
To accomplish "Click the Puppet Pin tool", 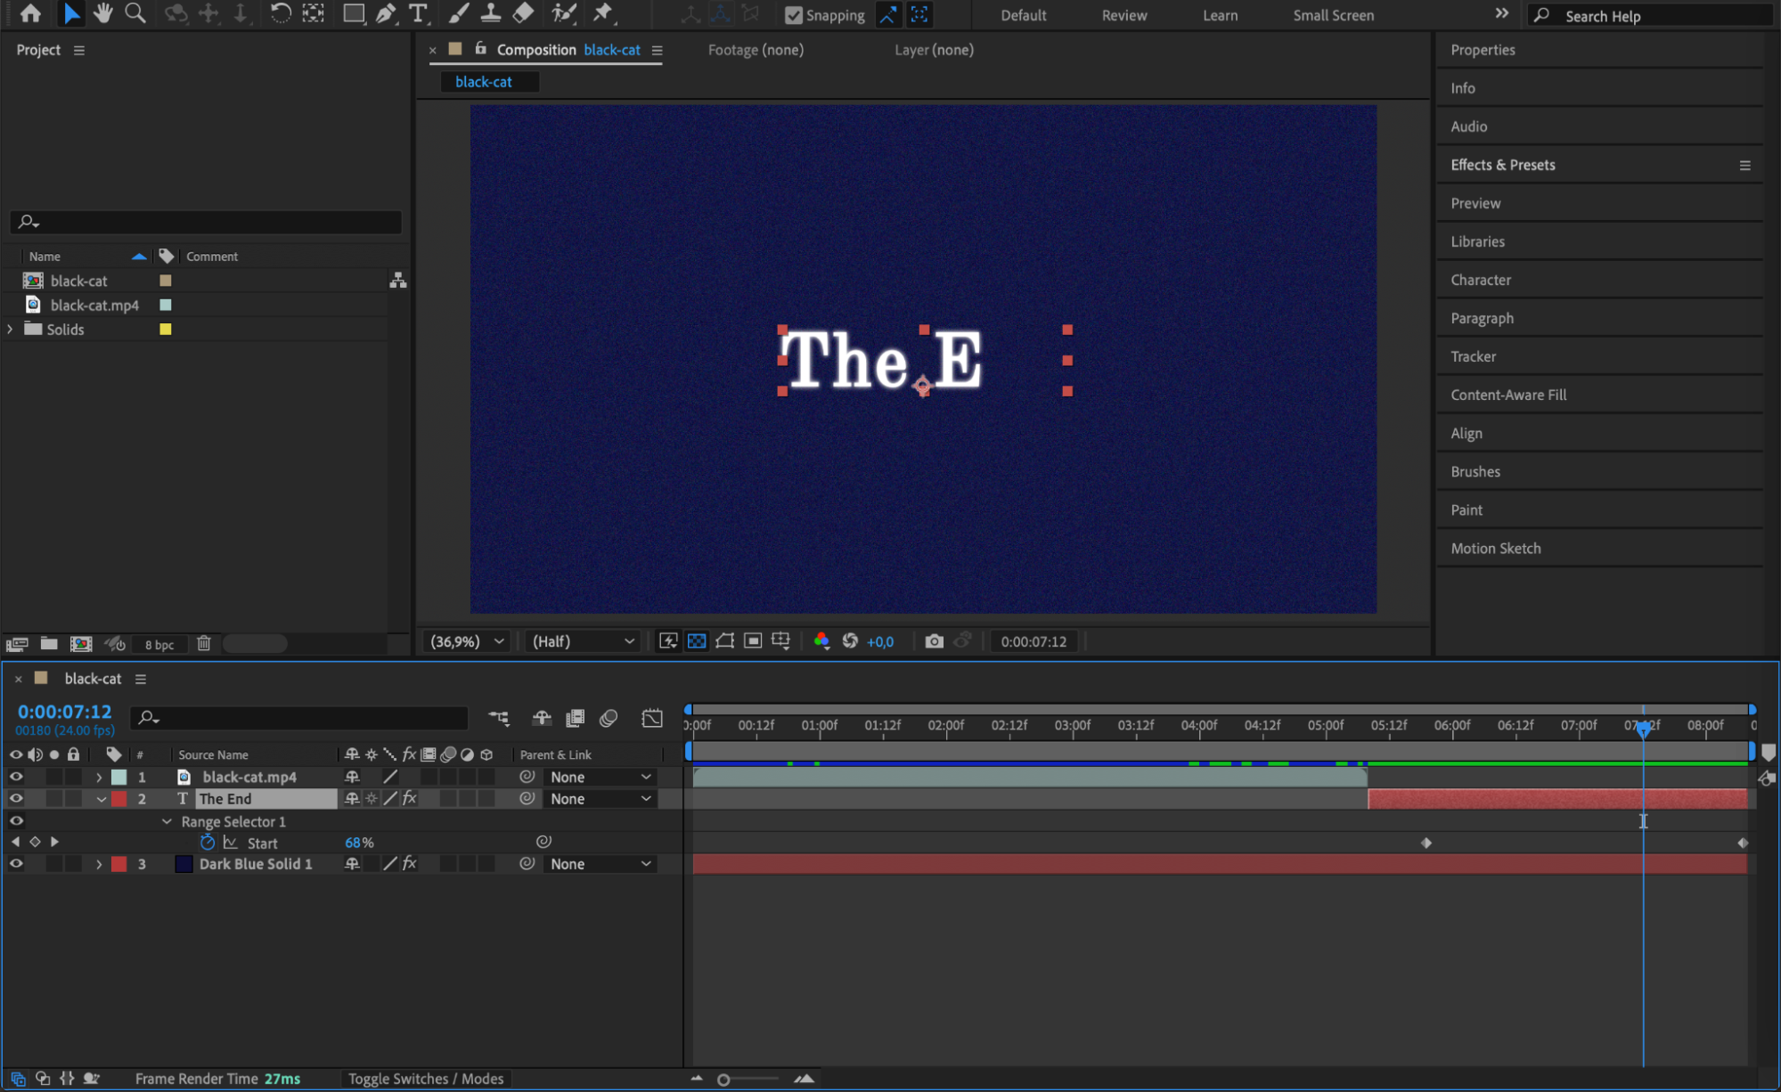I will (x=603, y=13).
